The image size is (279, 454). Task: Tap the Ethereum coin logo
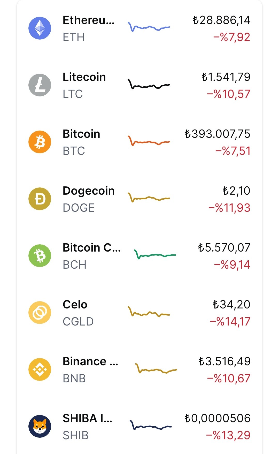click(40, 28)
